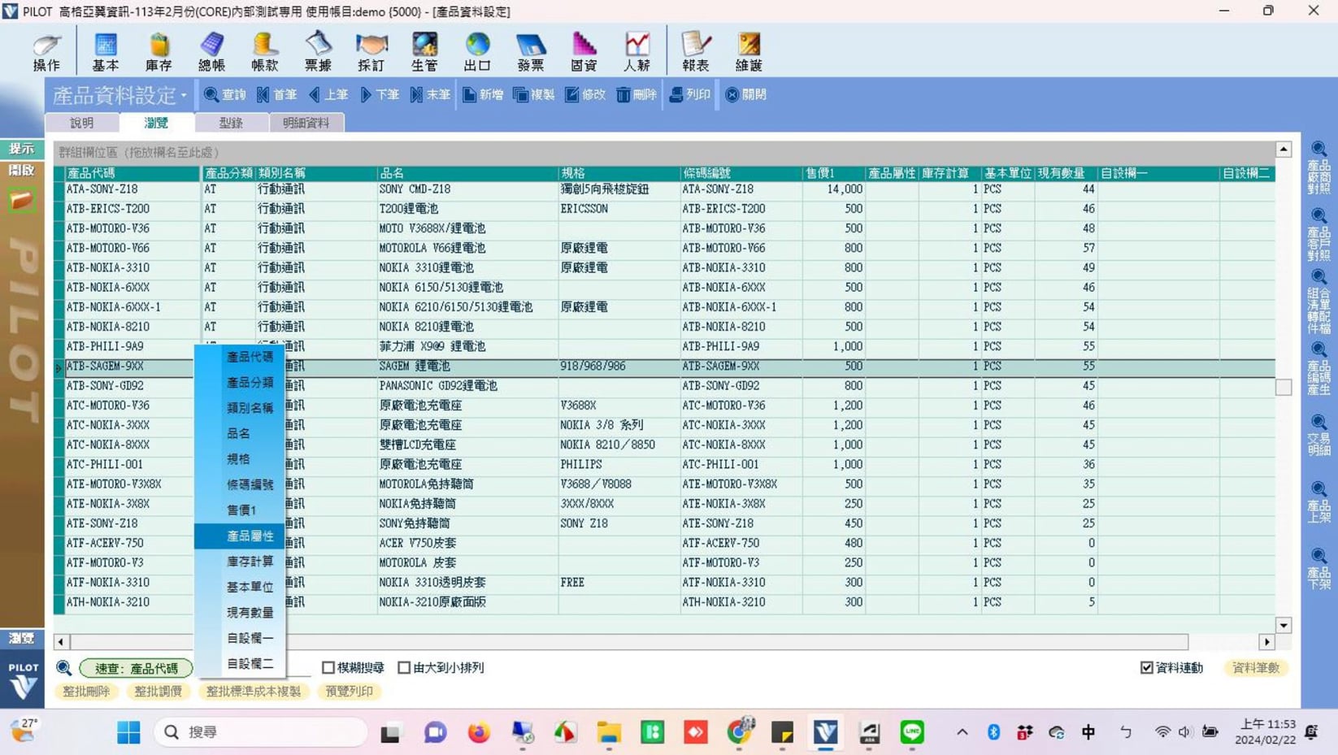Image resolution: width=1338 pixels, height=755 pixels.
Task: Click 產品下架 side panel function
Action: pos(1318,569)
